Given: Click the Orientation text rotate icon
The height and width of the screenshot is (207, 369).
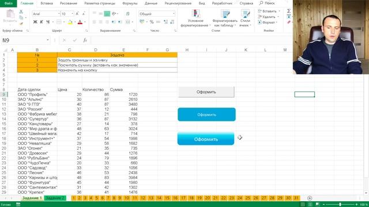Looking at the screenshot, I should pos(114,14).
